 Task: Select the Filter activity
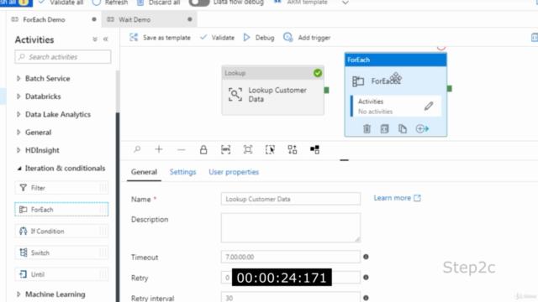click(61, 188)
